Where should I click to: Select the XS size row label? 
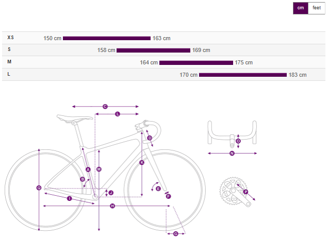[10, 38]
